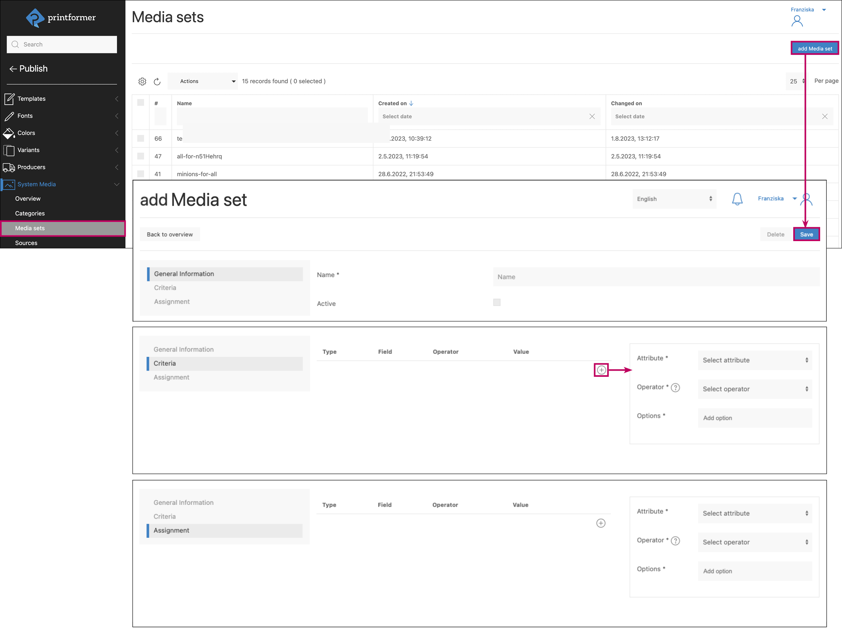Click the add Media set button

coord(814,49)
